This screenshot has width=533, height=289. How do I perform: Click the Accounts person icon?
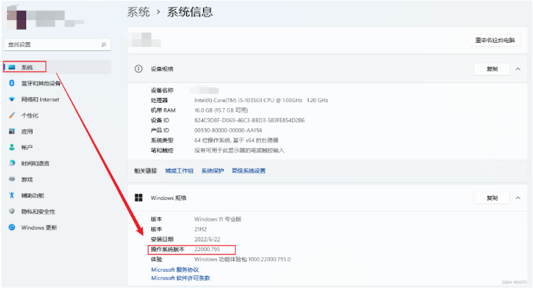click(12, 147)
